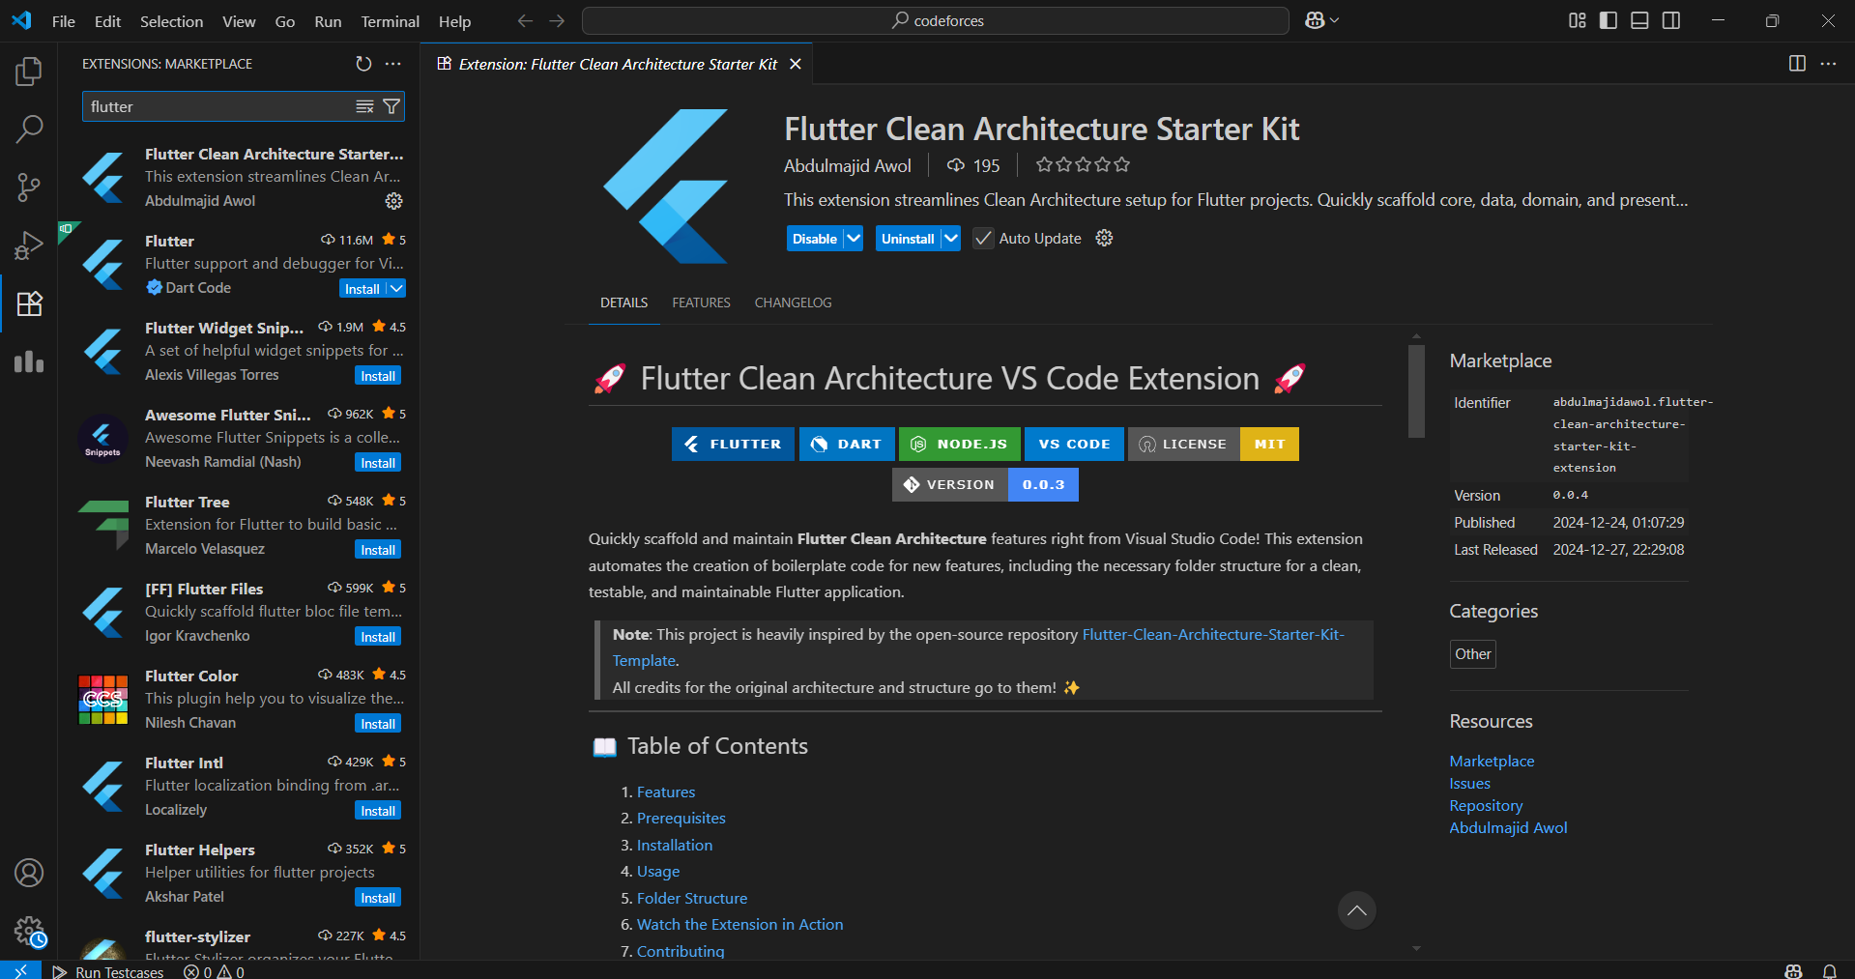Viewport: 1855px width, 979px height.
Task: Refresh the extensions marketplace list
Action: pos(363,64)
